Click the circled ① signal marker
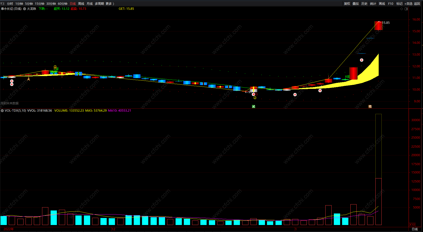Viewport: 423px width, 232px height. (55, 67)
